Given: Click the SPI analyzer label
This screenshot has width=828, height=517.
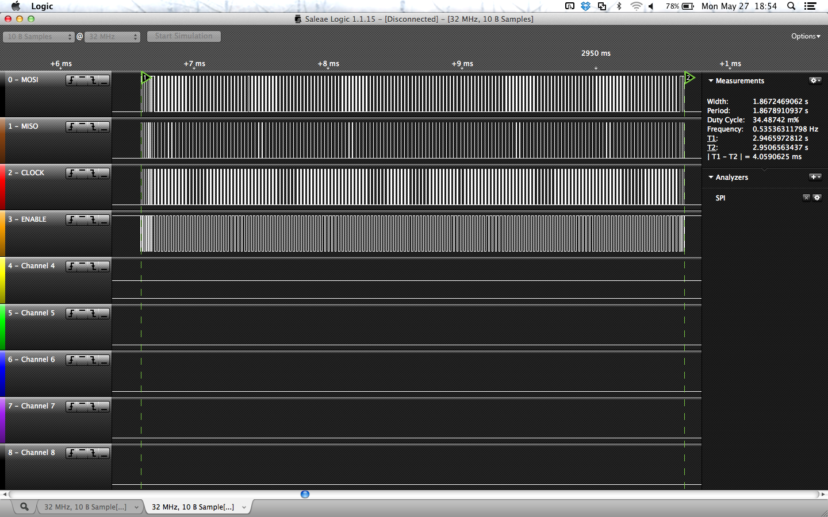Looking at the screenshot, I should tap(720, 198).
